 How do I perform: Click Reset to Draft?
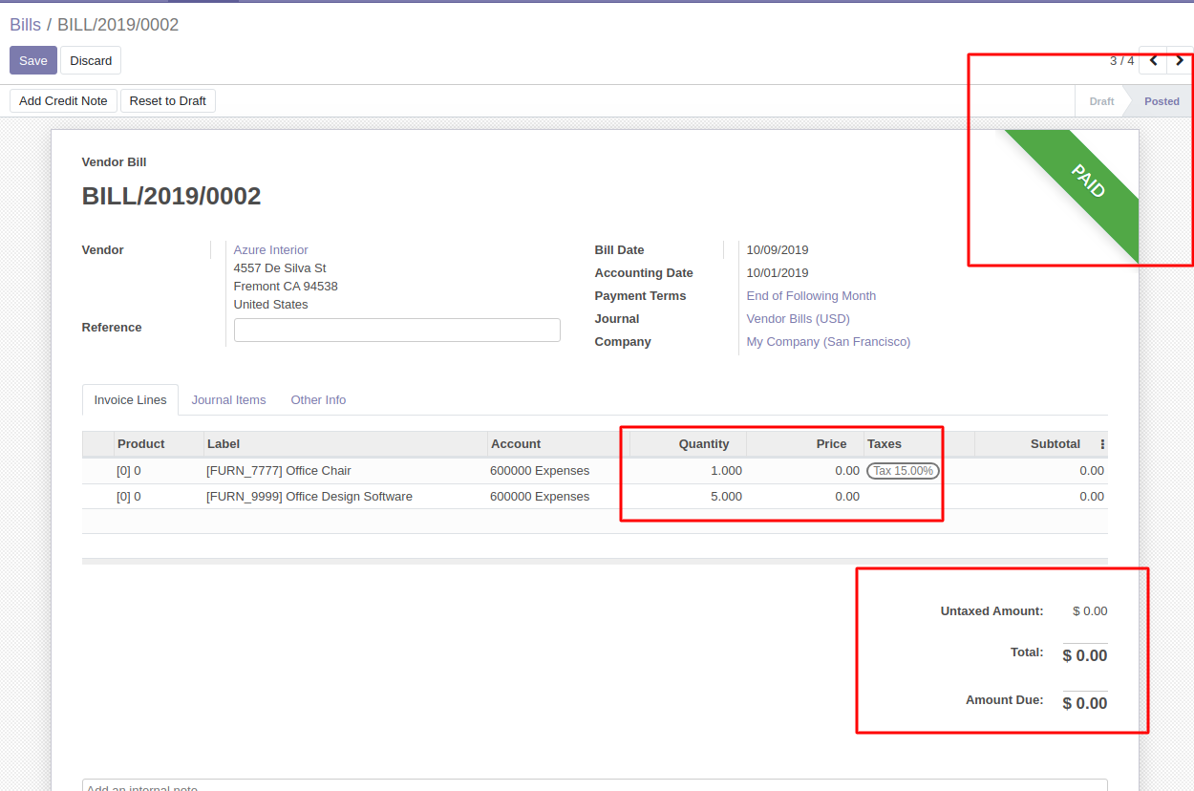(167, 100)
